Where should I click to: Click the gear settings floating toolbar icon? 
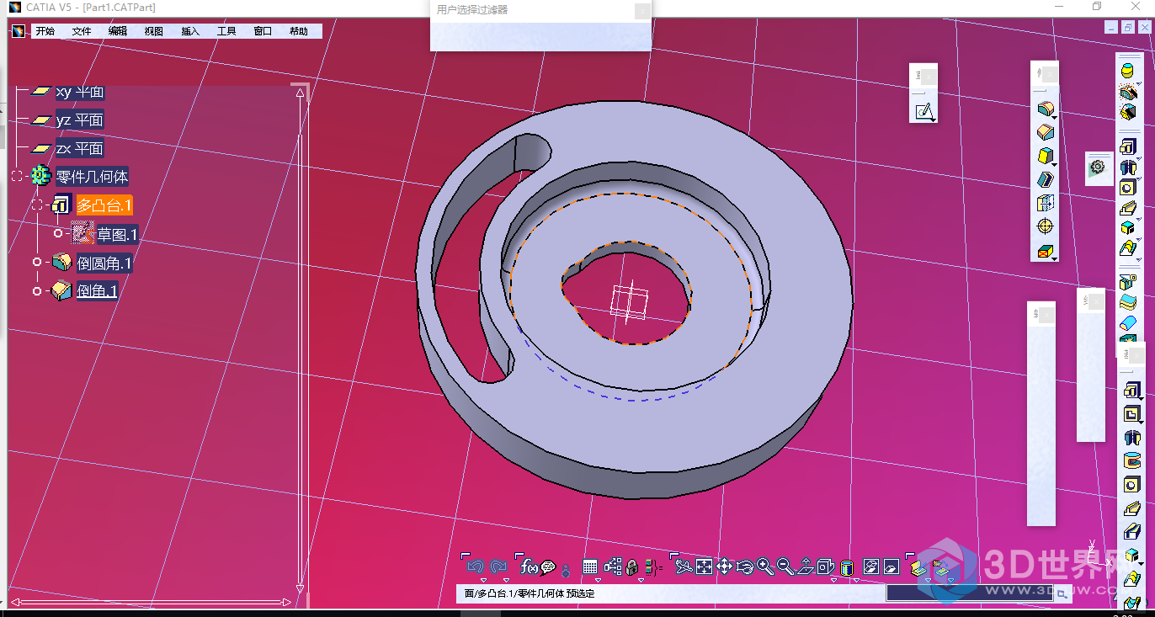click(1097, 168)
